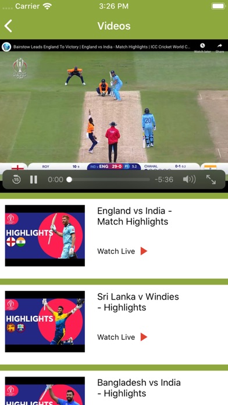Tap Watch Live under Sri Lanka v Windies
This screenshot has height=405, width=228.
(x=116, y=337)
